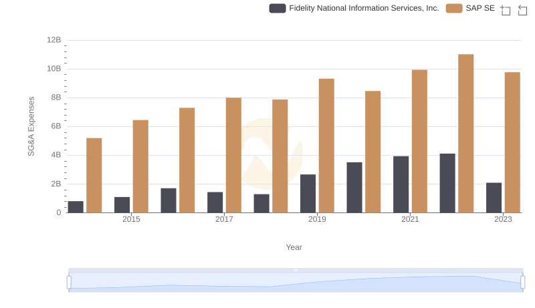Click the 2021 x-axis label
This screenshot has height=308, width=535.
click(410, 220)
